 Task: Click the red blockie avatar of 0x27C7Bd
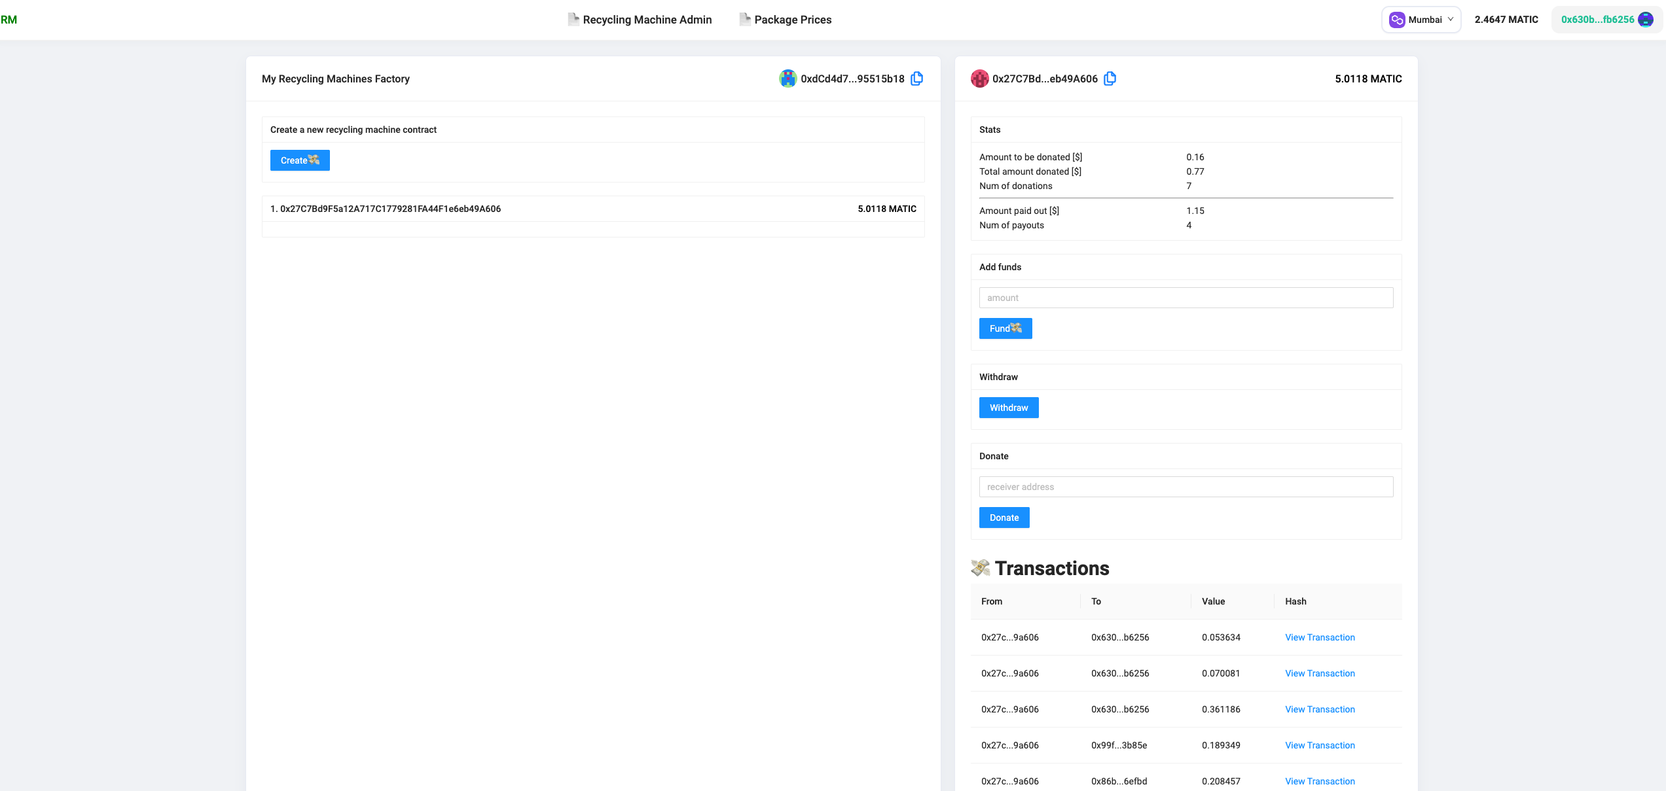pyautogui.click(x=979, y=79)
